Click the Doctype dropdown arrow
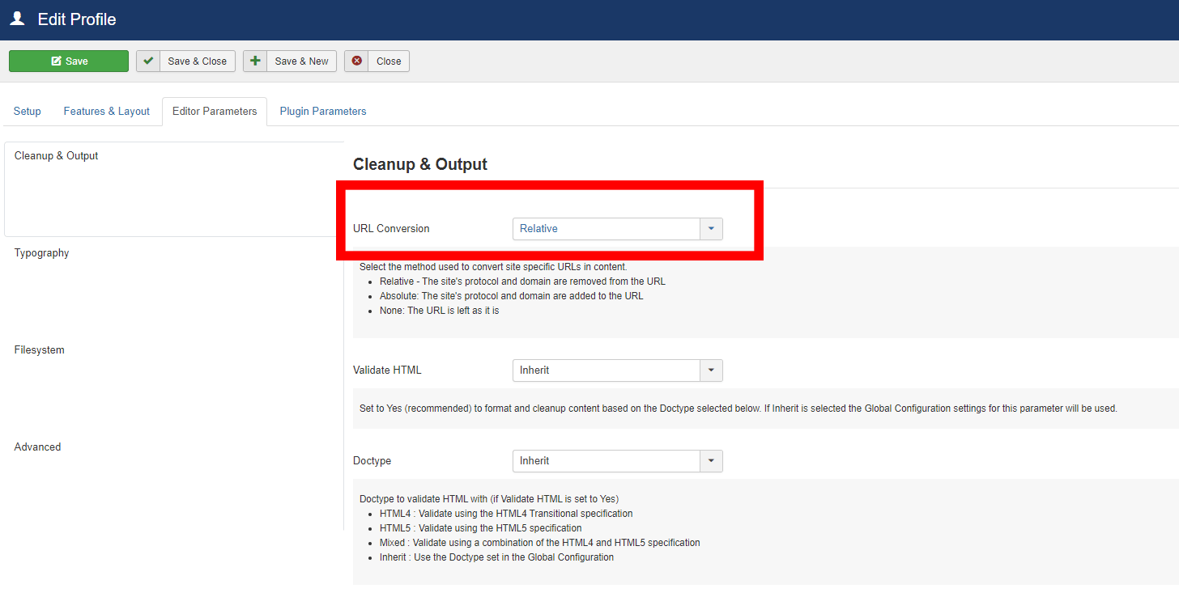1179x597 pixels. click(x=711, y=461)
